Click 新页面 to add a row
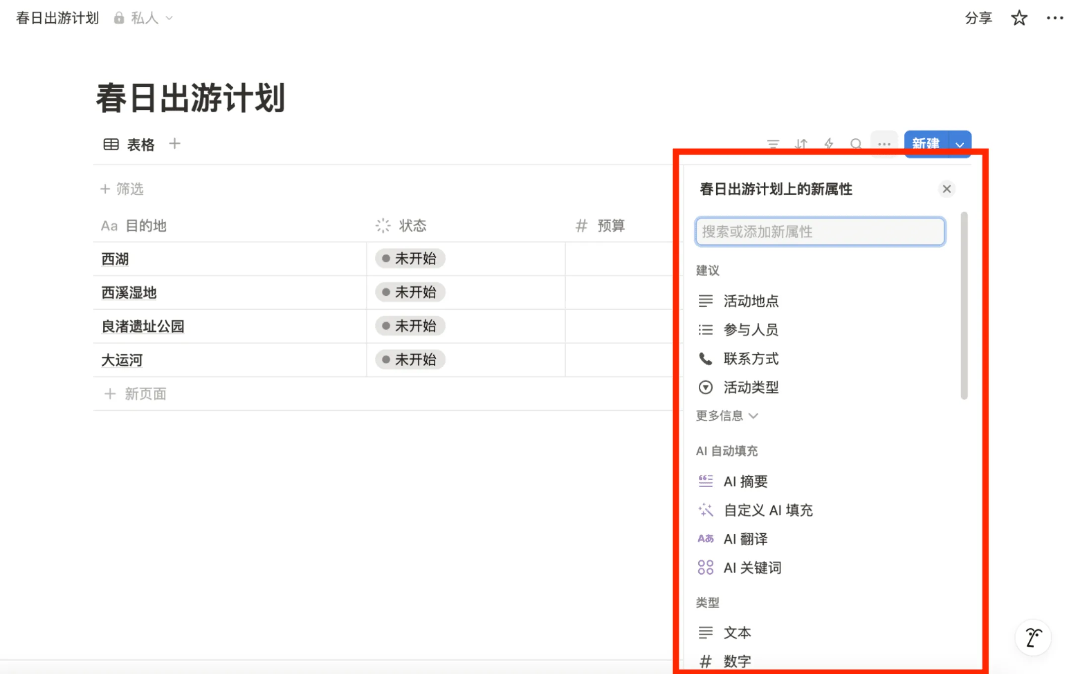This screenshot has height=674, width=1069. [135, 394]
